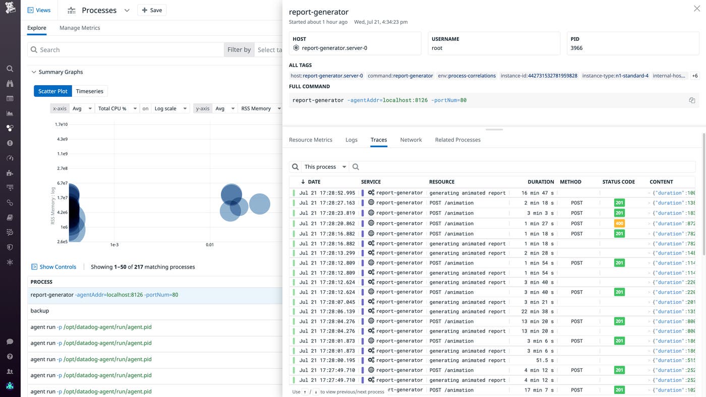Click the sidebar dashboards chart icon
Image resolution: width=706 pixels, height=397 pixels.
[x=10, y=113]
